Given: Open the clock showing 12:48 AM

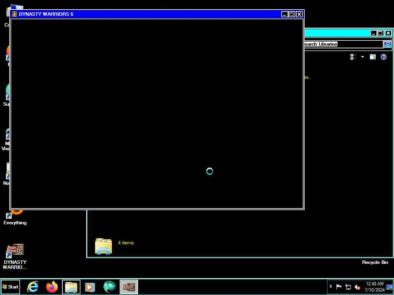Looking at the screenshot, I should coord(374,287).
